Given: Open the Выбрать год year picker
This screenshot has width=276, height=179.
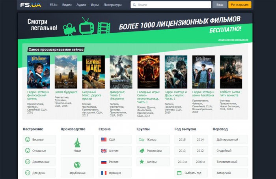Looking at the screenshot, I should [x=191, y=173].
